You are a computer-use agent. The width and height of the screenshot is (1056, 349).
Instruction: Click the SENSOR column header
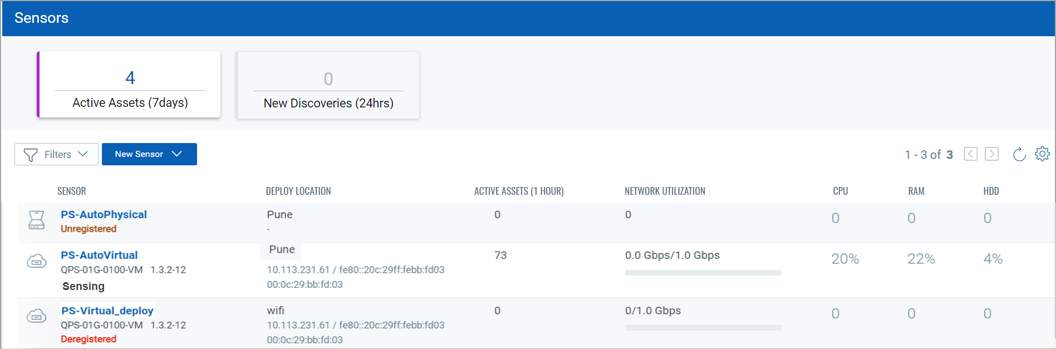pos(72,191)
